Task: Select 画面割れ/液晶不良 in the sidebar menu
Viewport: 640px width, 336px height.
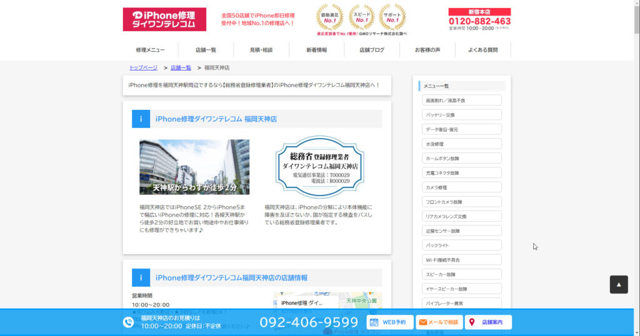Action: click(462, 101)
